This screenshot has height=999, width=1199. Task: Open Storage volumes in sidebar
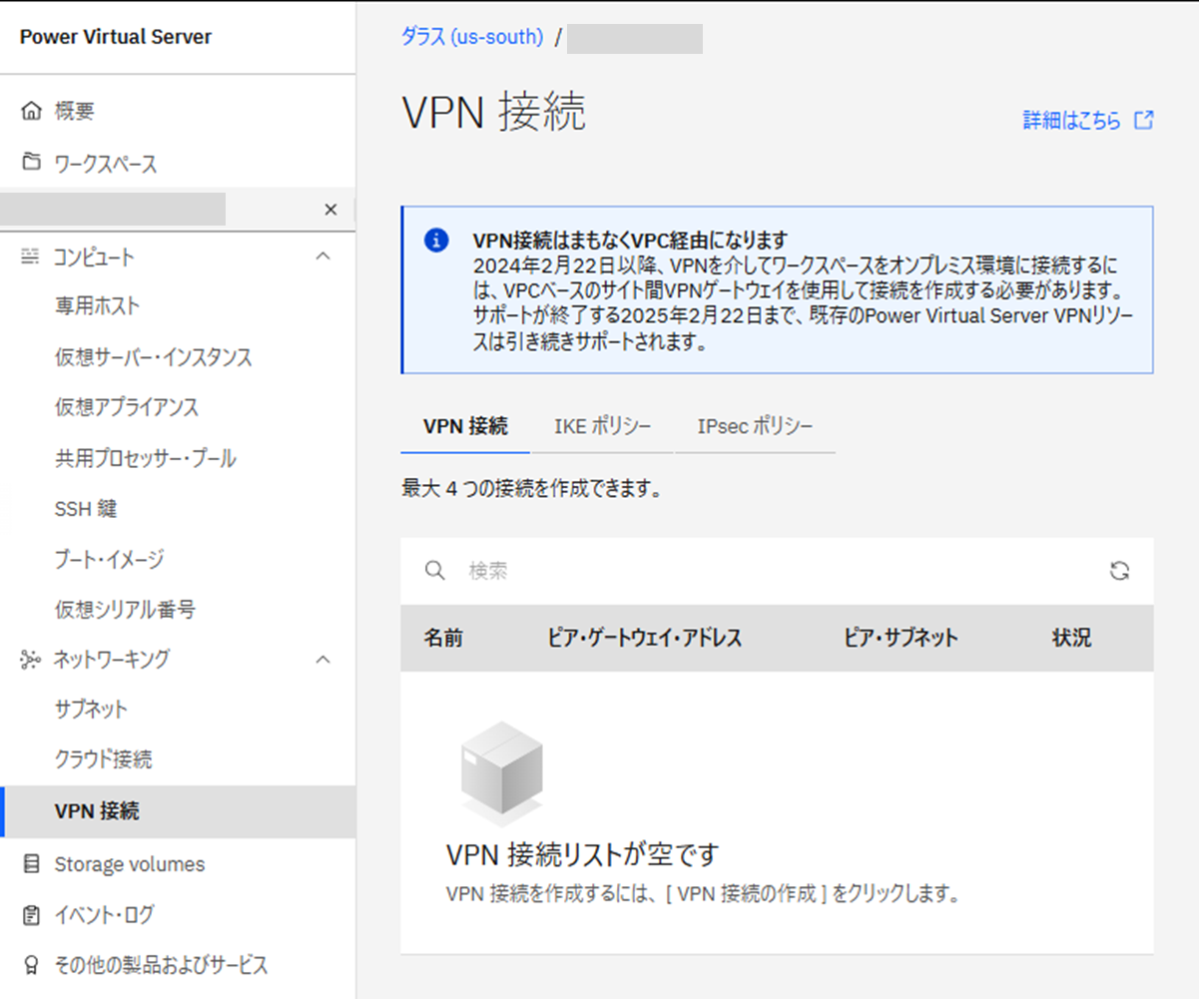click(x=130, y=864)
